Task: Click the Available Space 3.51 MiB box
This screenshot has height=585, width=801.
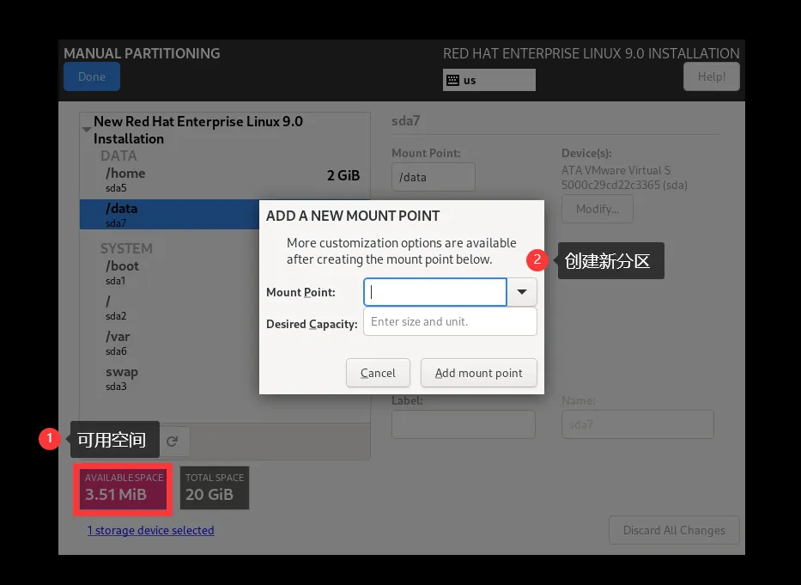Action: [x=123, y=488]
